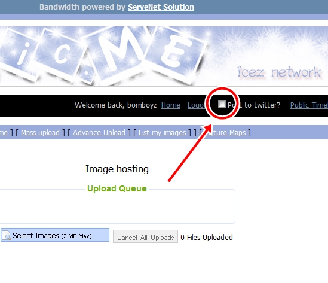Click the partial link before Mass upload
The image size is (328, 283).
point(4,133)
